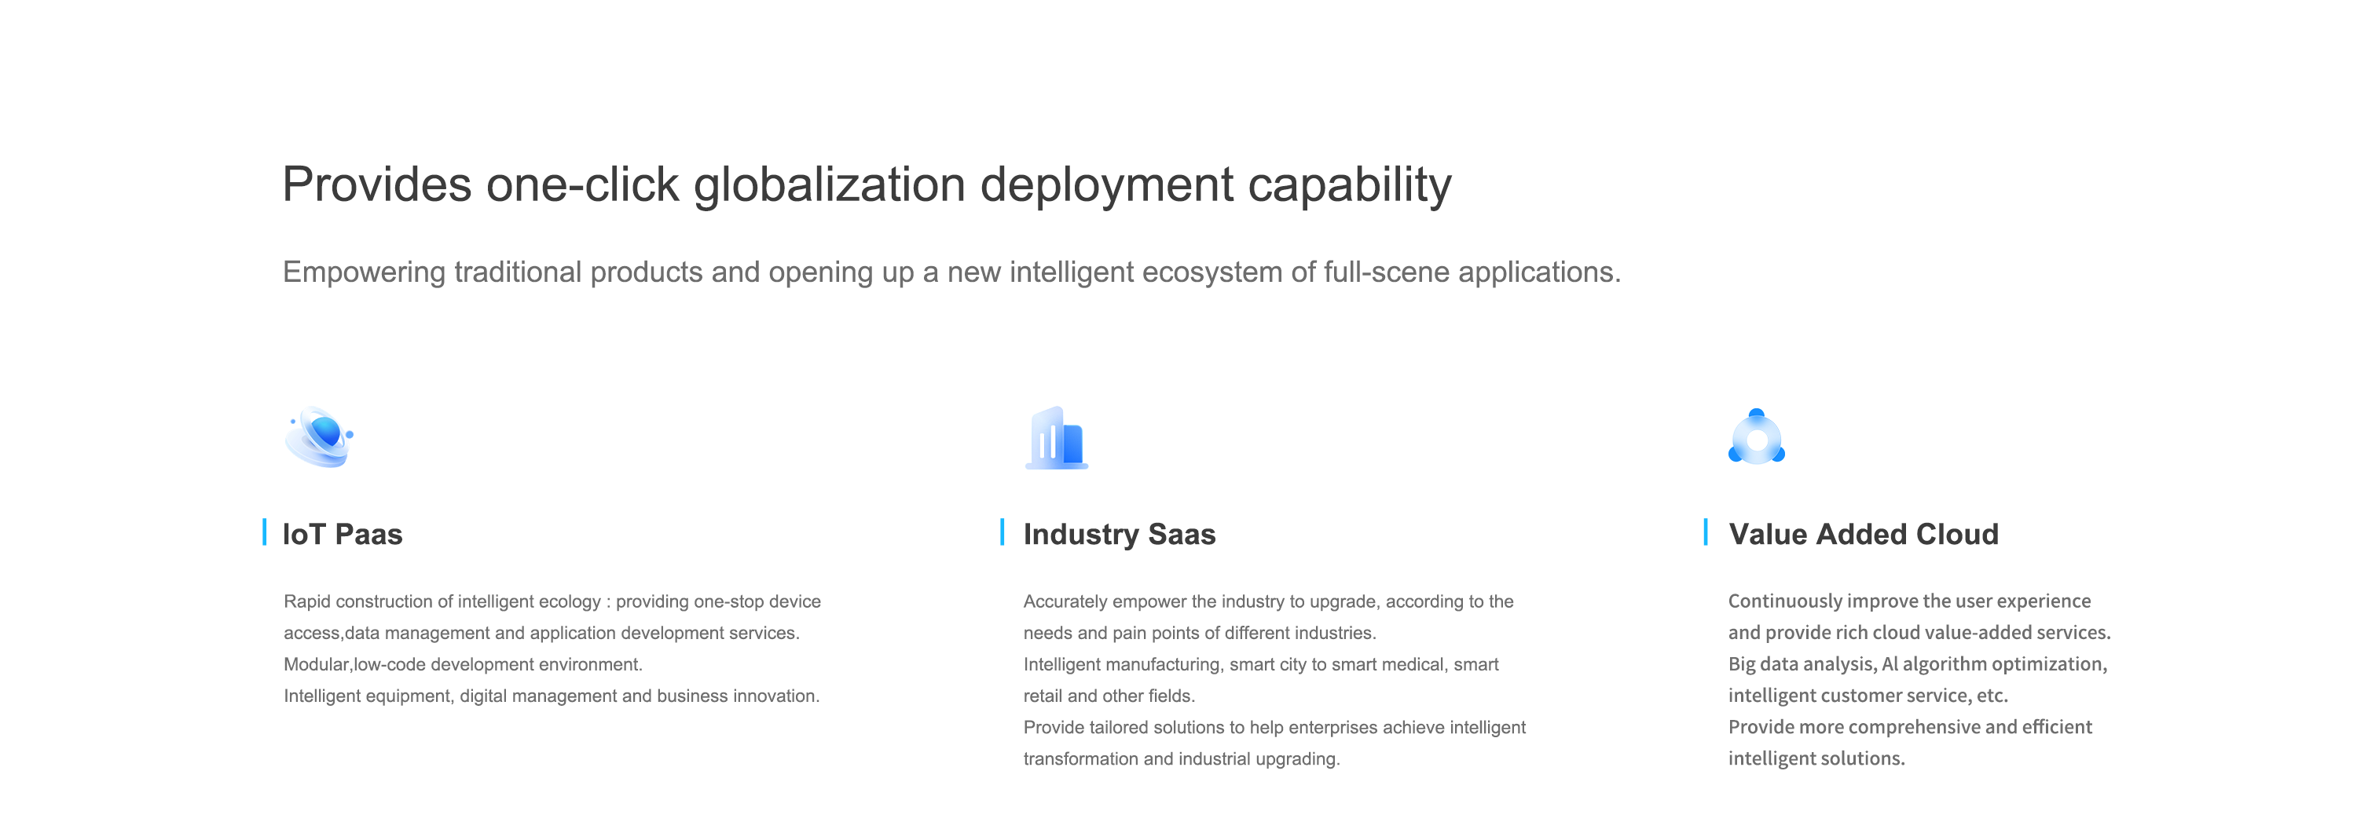Open the Value Added Cloud heading

[x=1862, y=534]
